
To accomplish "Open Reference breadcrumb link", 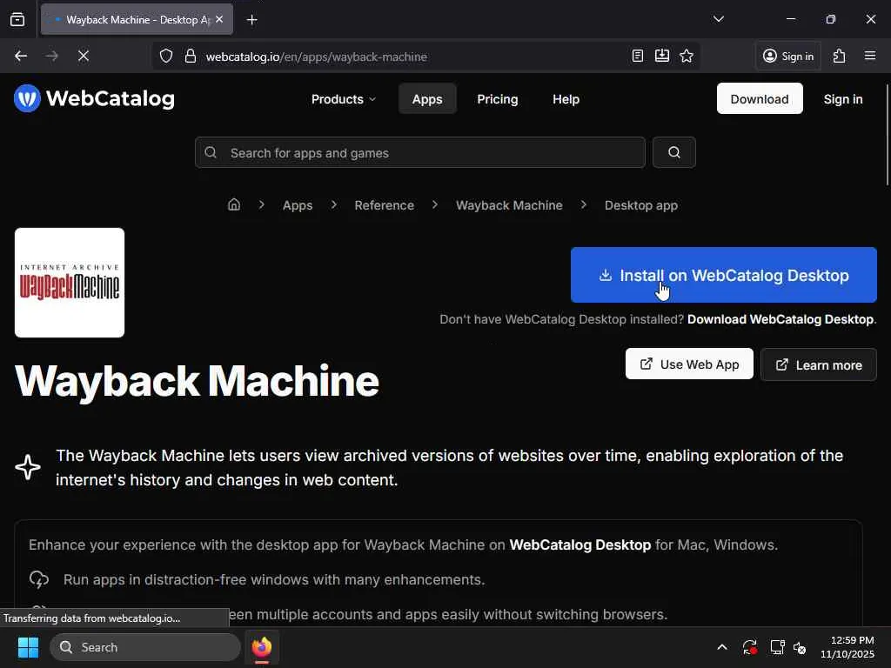I will pos(384,205).
